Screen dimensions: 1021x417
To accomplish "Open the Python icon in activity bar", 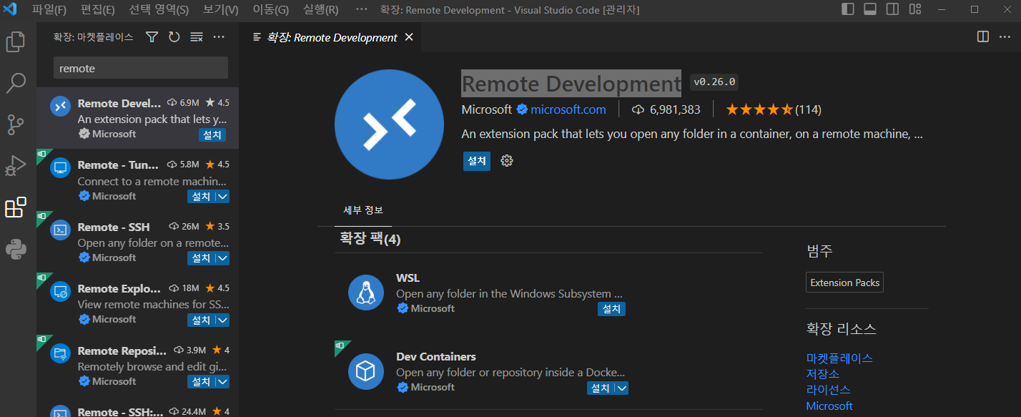I will tap(16, 249).
